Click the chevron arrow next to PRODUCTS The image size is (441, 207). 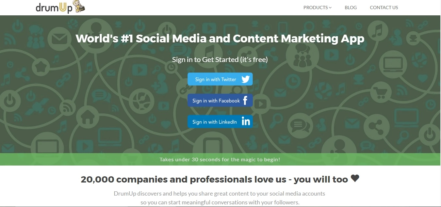330,8
